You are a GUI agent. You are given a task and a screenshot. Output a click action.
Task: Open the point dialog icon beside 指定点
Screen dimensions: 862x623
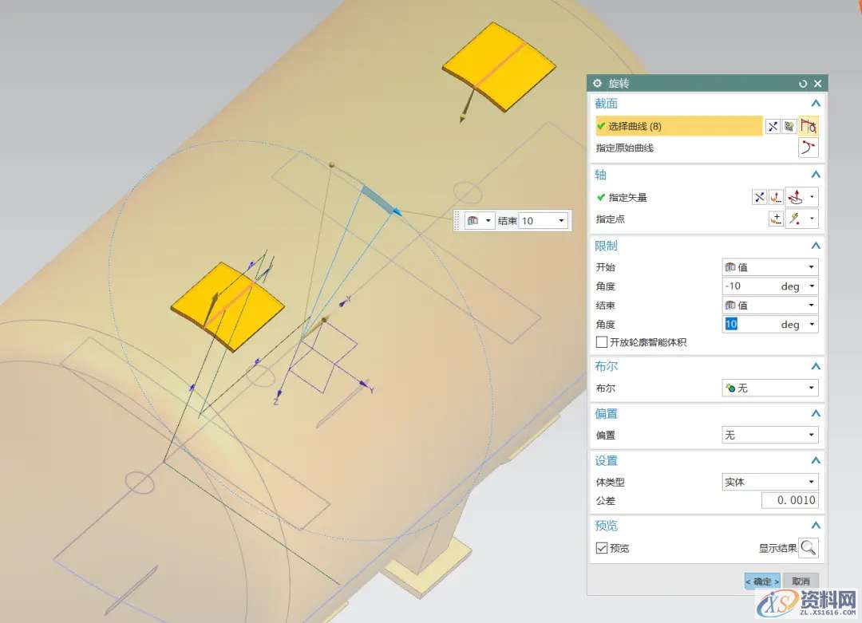(x=776, y=219)
